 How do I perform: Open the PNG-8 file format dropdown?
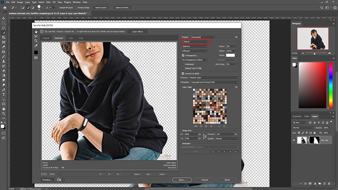click(195, 42)
